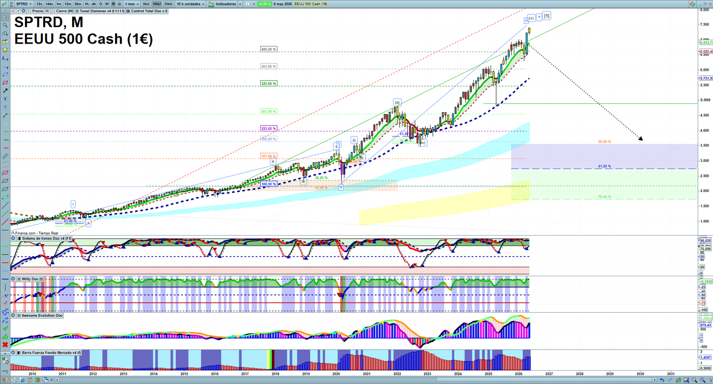The width and height of the screenshot is (713, 384).
Task: Select the 10kU units button
Action: (156, 4)
